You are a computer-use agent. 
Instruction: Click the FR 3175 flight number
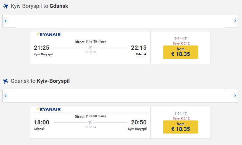pos(90,52)
